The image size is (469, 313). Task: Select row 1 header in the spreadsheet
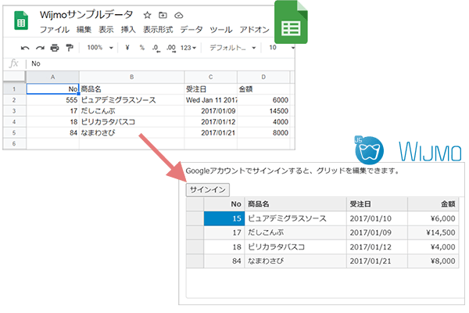[14, 89]
